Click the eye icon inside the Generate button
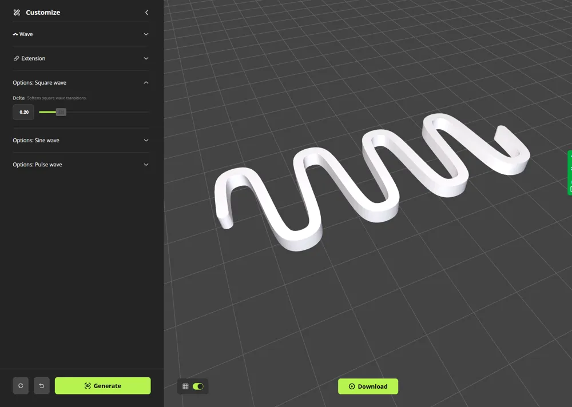This screenshot has width=572, height=407. pos(87,385)
